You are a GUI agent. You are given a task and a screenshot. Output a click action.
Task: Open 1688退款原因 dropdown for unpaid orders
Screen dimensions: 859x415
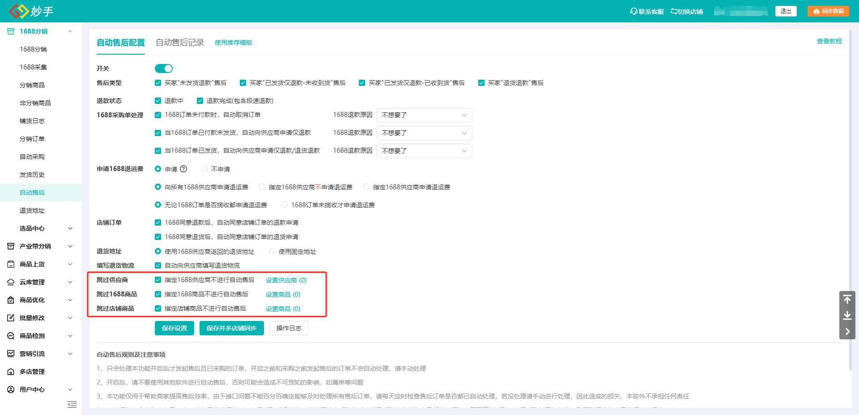(425, 115)
